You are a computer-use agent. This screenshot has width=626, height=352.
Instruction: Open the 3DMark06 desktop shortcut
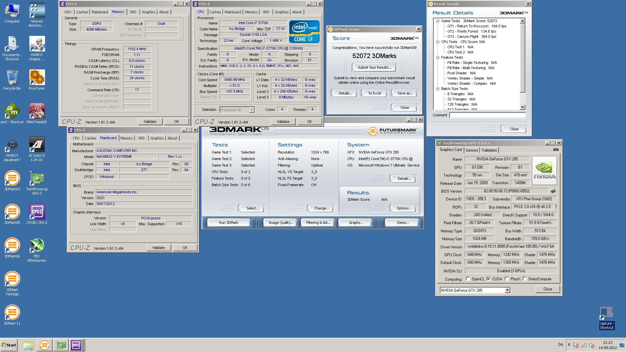[x=12, y=248]
